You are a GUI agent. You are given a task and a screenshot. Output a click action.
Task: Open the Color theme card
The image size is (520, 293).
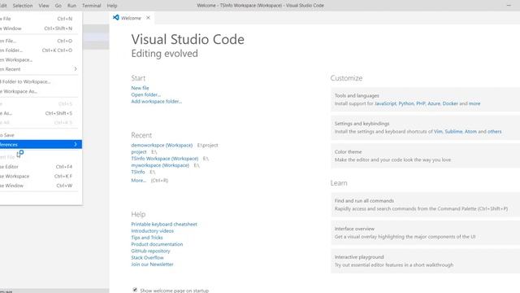coord(425,155)
